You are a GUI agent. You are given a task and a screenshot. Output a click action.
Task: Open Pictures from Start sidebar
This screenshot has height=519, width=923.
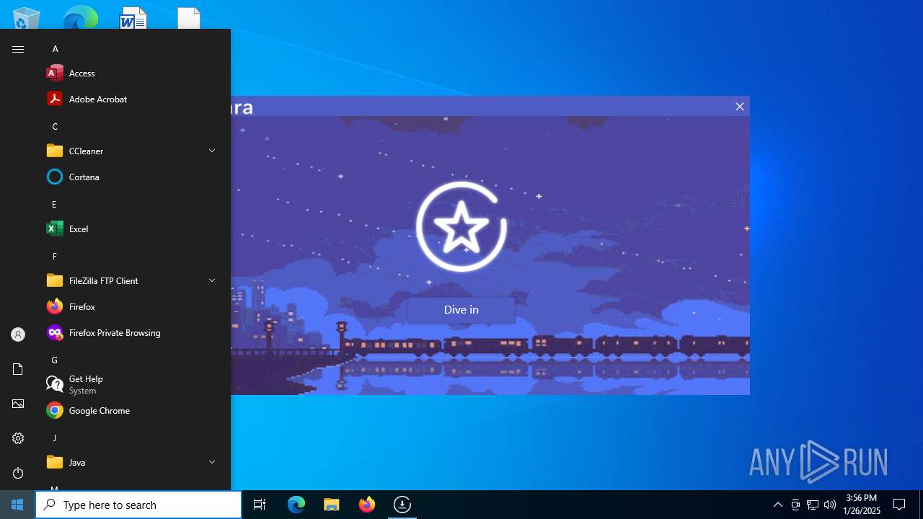point(18,404)
